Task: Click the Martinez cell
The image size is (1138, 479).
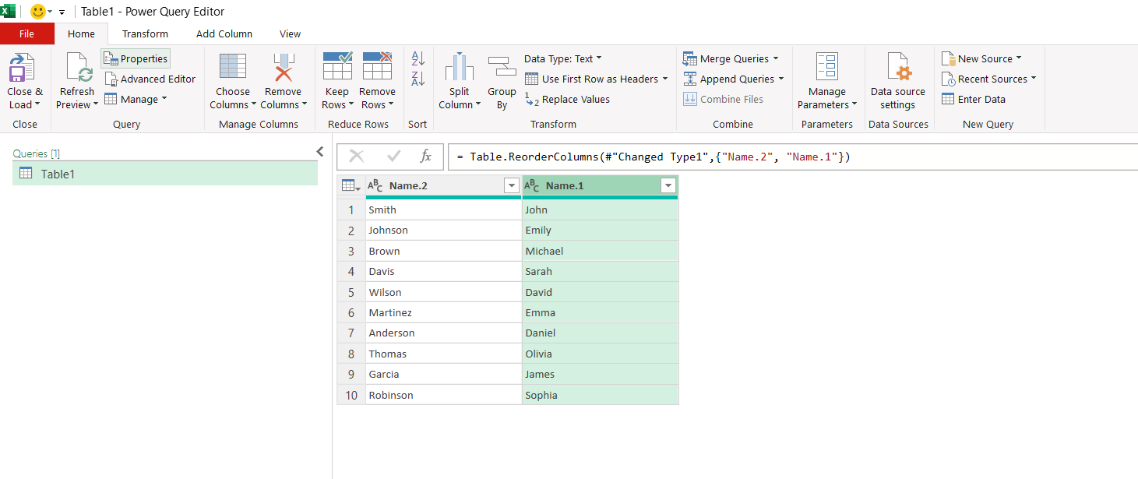Action: (443, 312)
